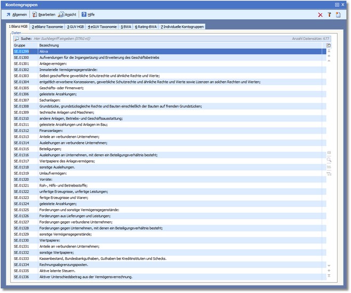Open the Bearbeiten menu
This screenshot has width=351, height=293.
click(x=43, y=14)
